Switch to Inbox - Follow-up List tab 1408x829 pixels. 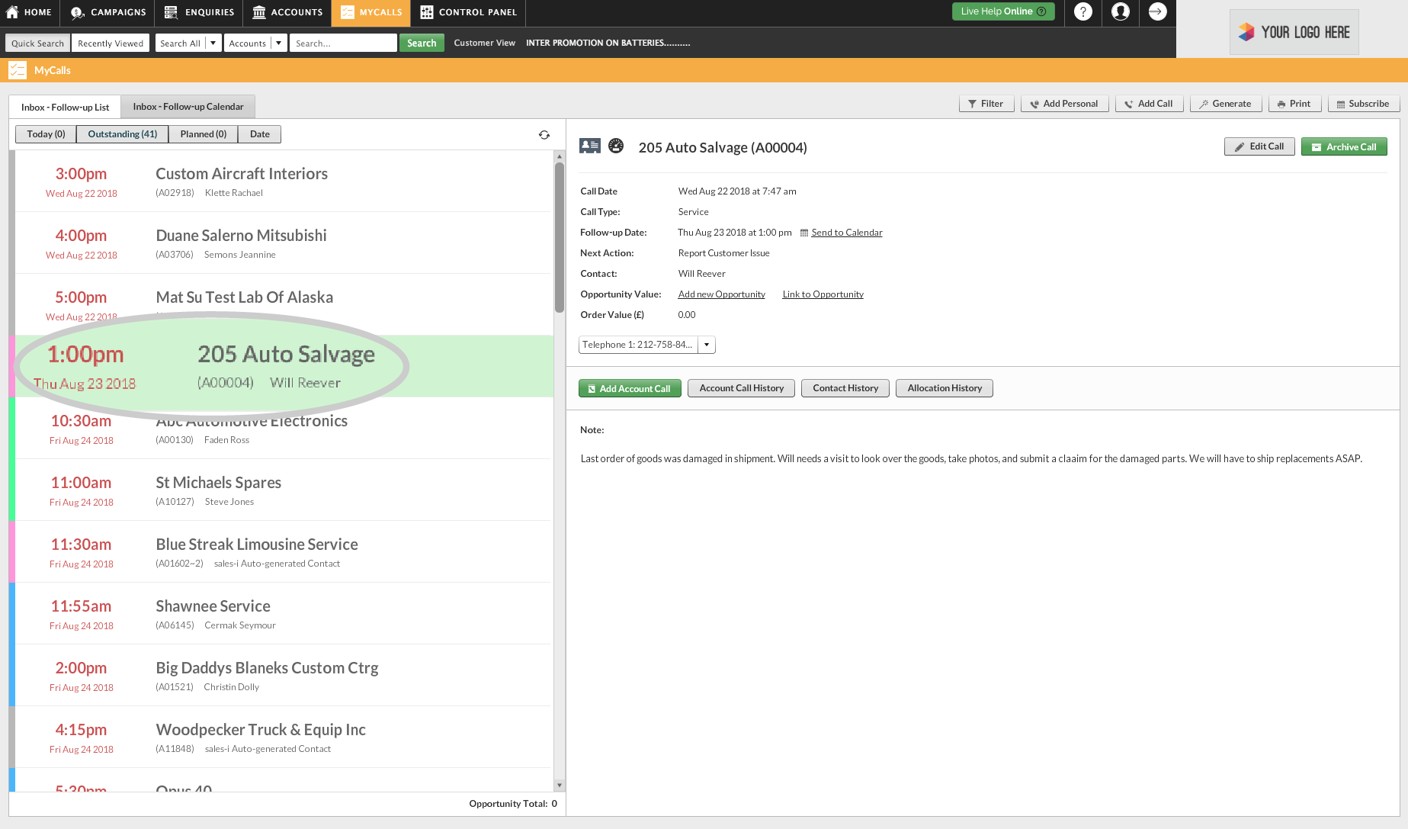65,107
